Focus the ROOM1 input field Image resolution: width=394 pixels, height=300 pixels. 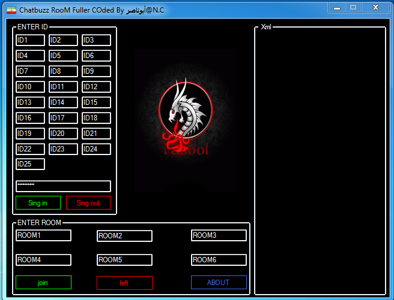pos(43,235)
